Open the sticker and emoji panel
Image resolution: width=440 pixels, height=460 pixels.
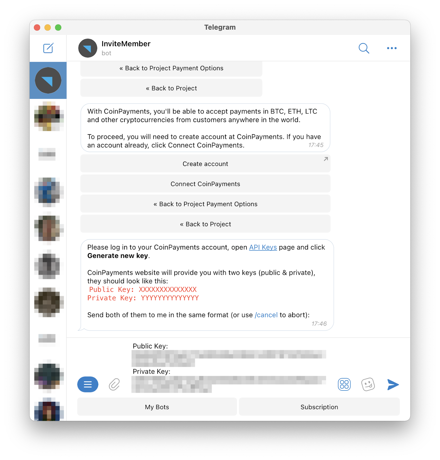click(x=368, y=384)
